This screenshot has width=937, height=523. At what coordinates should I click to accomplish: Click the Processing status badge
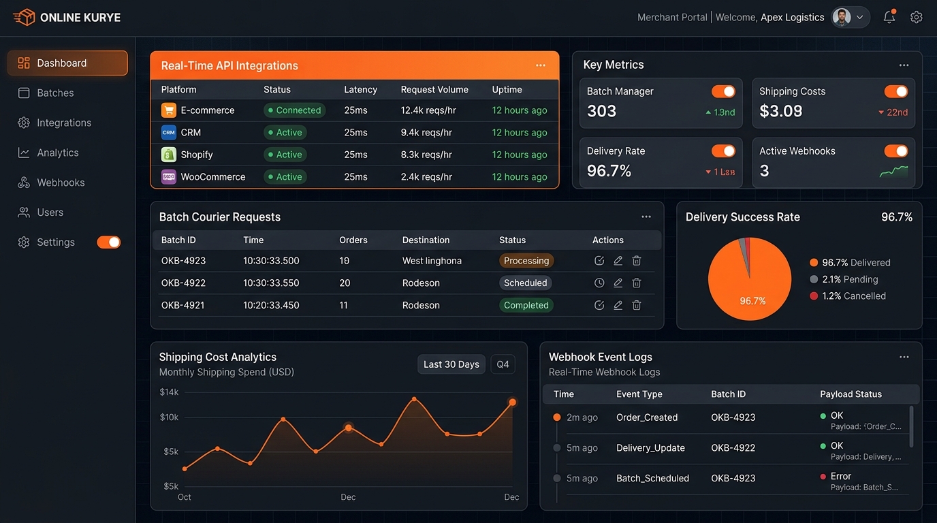526,261
